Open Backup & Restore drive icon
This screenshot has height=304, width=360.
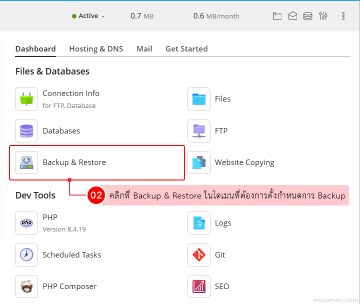point(26,162)
